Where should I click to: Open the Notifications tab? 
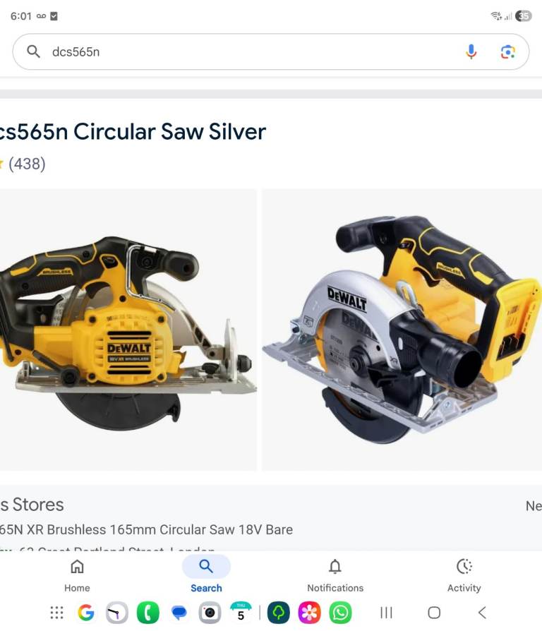pyautogui.click(x=335, y=575)
